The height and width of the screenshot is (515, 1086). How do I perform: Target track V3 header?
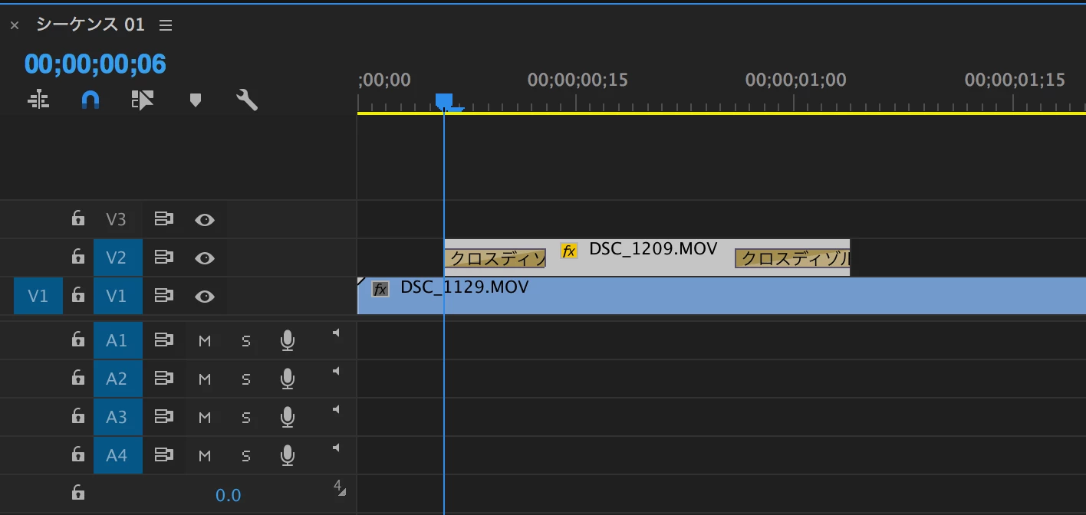click(x=116, y=220)
